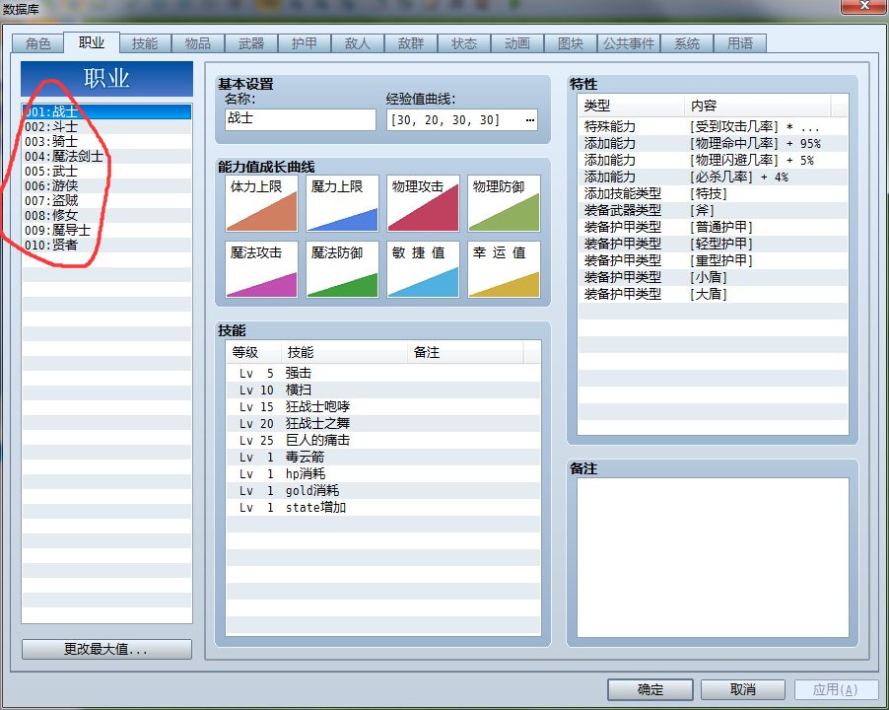Switch to the 公共事件 tab
Screen dimensions: 889x710
coord(628,43)
